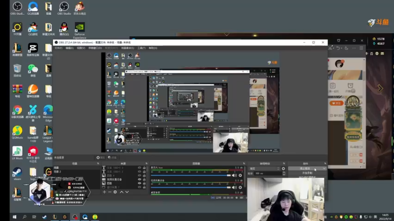Viewport: 394px width, 221px height.
Task: Toggle visibility of the first text source
Action: [139, 167]
